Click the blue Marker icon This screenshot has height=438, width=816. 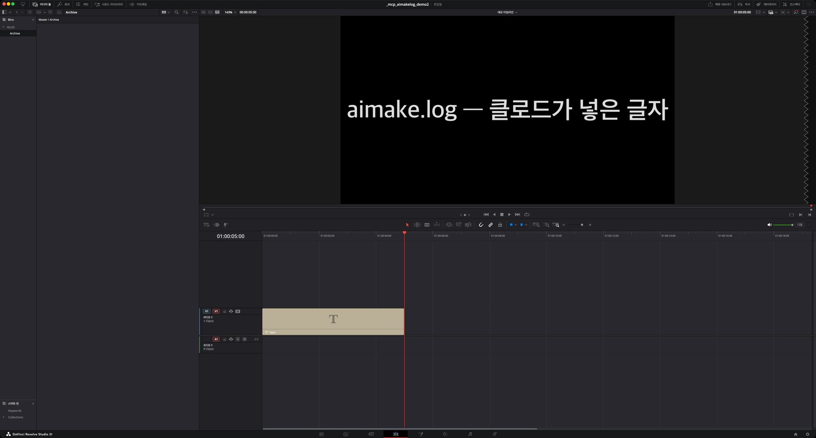click(x=521, y=225)
